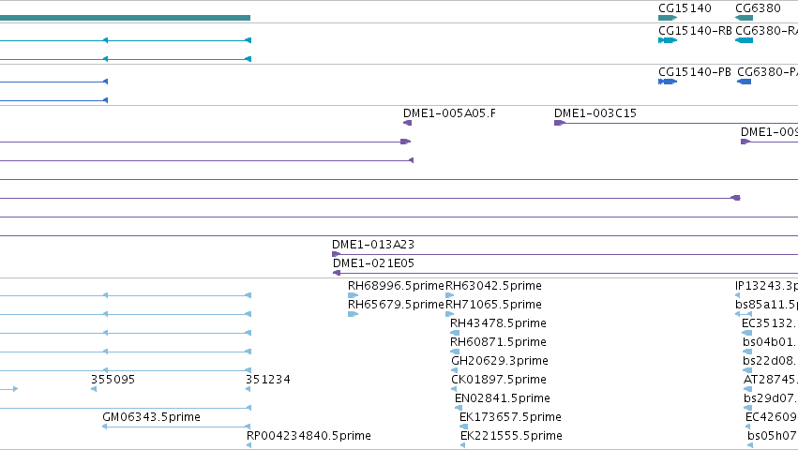Click the CG15140-PB protein glyph
The width and height of the screenshot is (798, 450).
pyautogui.click(x=668, y=82)
